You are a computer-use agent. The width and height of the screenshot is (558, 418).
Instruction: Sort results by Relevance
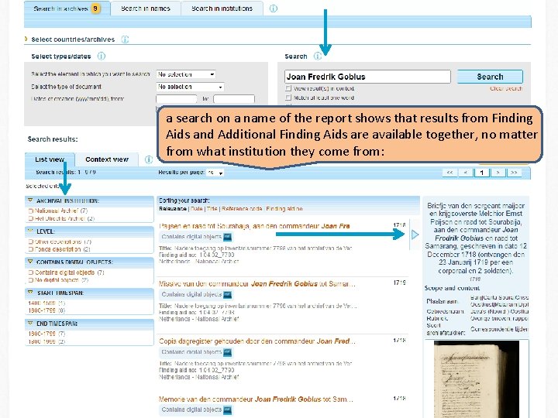173,209
